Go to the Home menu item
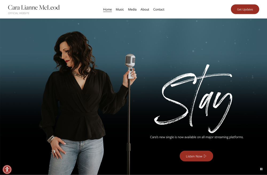Image resolution: width=267 pixels, height=175 pixels. click(x=107, y=10)
